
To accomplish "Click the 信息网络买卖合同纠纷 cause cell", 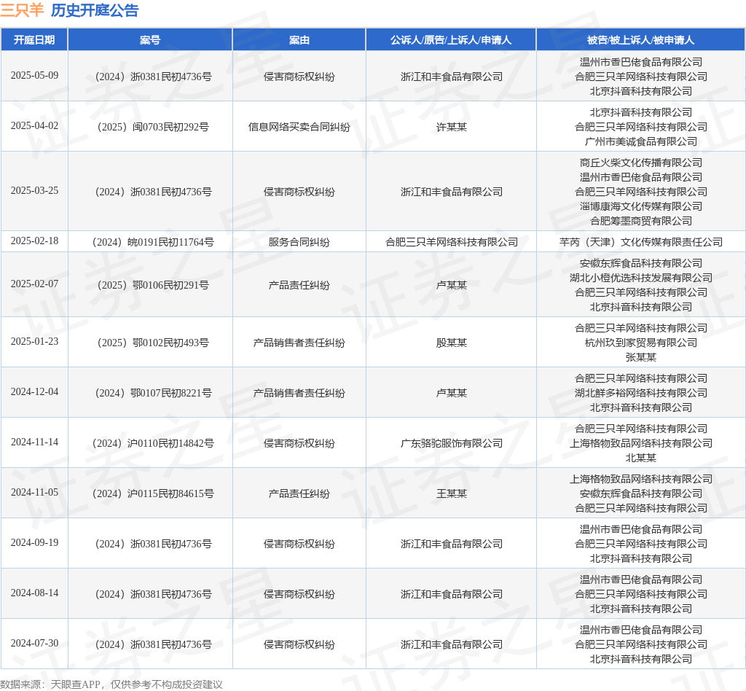I will tap(299, 127).
